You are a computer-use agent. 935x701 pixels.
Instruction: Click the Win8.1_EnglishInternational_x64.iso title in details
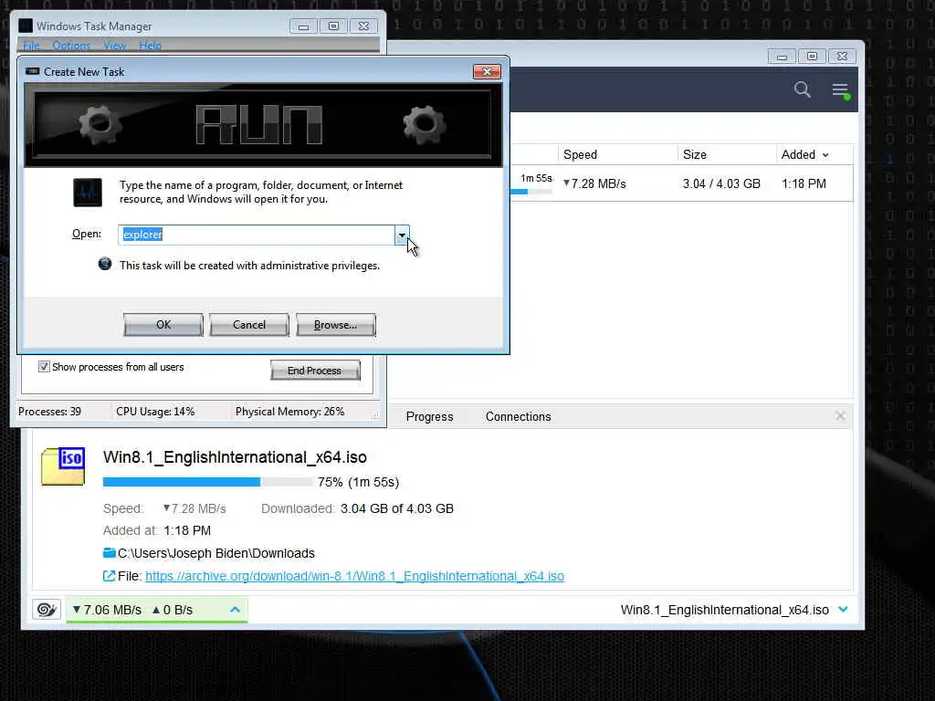235,457
